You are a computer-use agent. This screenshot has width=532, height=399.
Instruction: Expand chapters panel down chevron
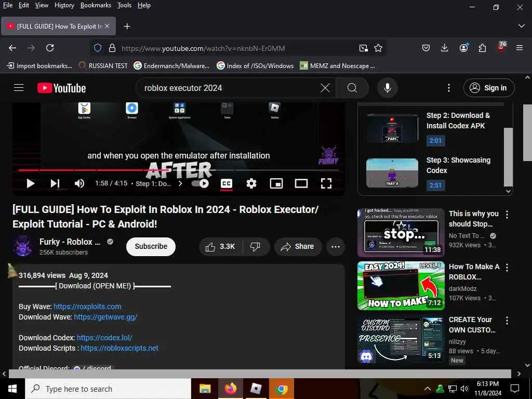pos(508,191)
